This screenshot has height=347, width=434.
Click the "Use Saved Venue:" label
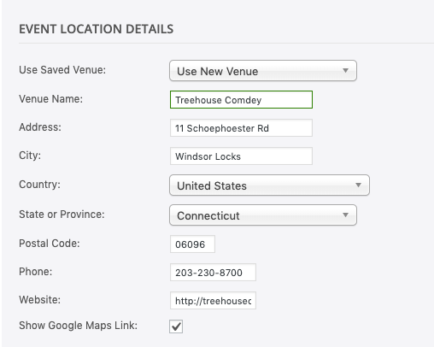[62, 70]
